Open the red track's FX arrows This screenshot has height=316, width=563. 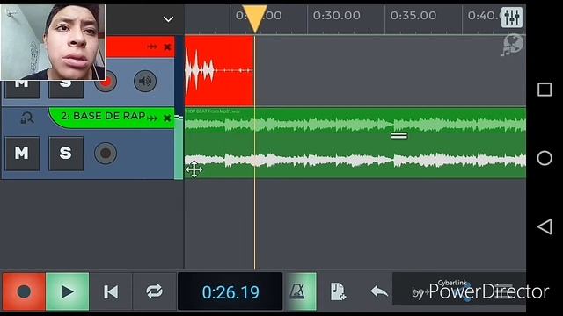click(x=152, y=47)
